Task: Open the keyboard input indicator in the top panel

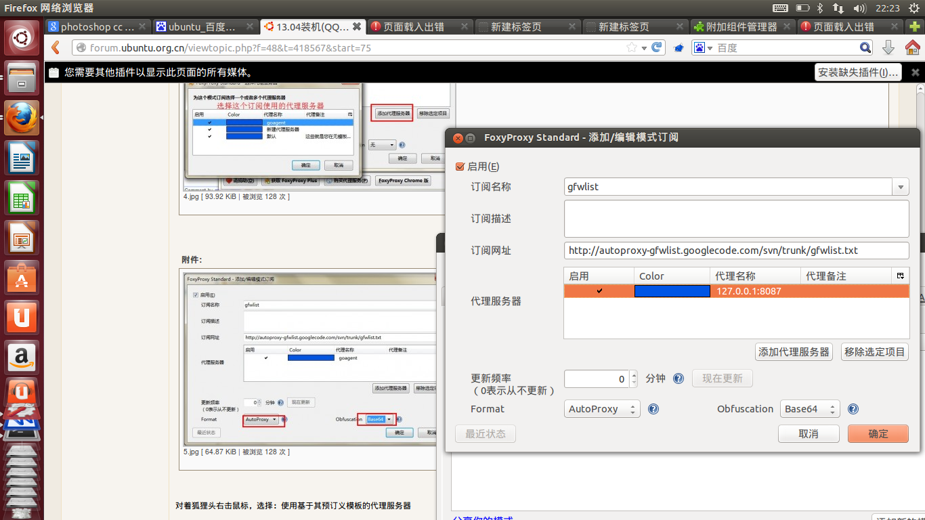Action: coord(780,8)
